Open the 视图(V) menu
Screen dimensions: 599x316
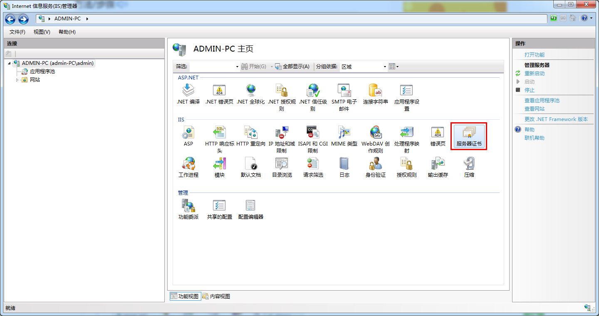(x=41, y=32)
